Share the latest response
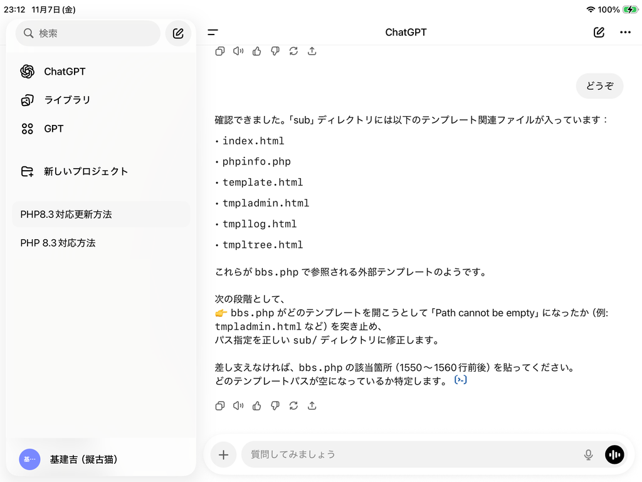This screenshot has height=482, width=642. [x=312, y=406]
